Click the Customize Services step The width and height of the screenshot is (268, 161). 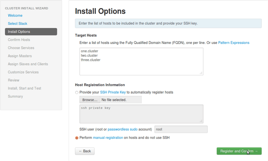point(23,72)
